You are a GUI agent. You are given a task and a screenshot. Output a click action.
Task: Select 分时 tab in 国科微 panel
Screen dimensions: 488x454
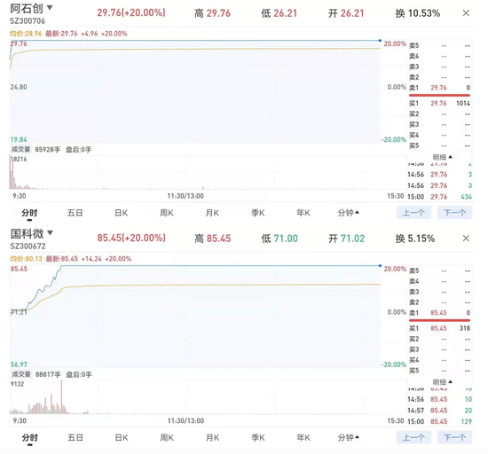[x=30, y=438]
